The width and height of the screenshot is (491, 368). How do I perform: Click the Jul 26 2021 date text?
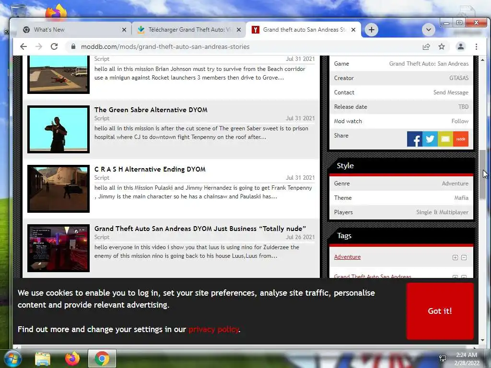pyautogui.click(x=300, y=237)
